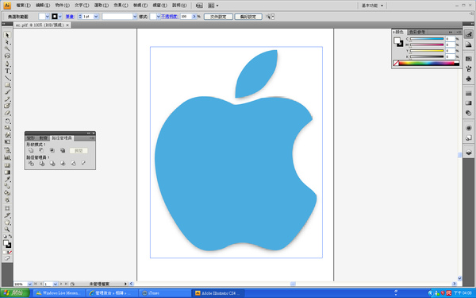Select the black arrow Selection tool

(x=7, y=35)
